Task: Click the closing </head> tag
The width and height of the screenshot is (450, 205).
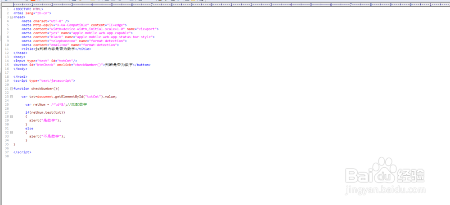Action: (20, 53)
